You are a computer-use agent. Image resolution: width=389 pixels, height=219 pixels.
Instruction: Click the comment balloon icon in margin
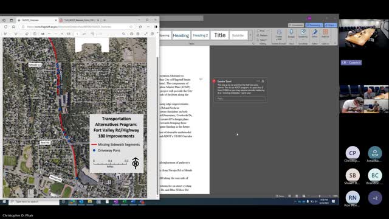201,79
